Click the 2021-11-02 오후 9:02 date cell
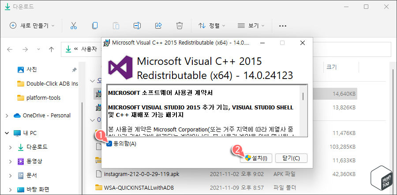 237,174
